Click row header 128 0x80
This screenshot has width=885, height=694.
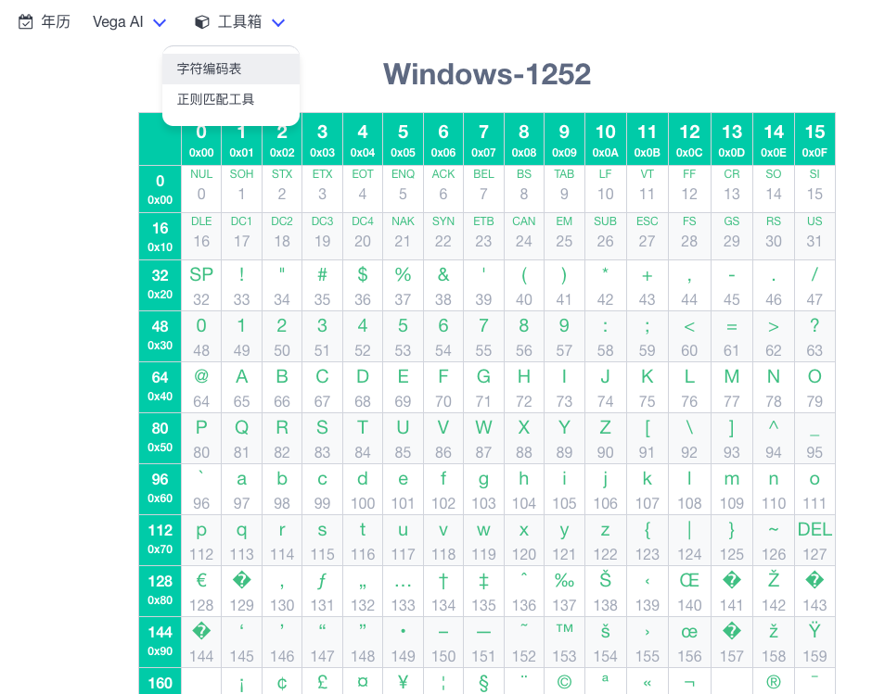(160, 591)
